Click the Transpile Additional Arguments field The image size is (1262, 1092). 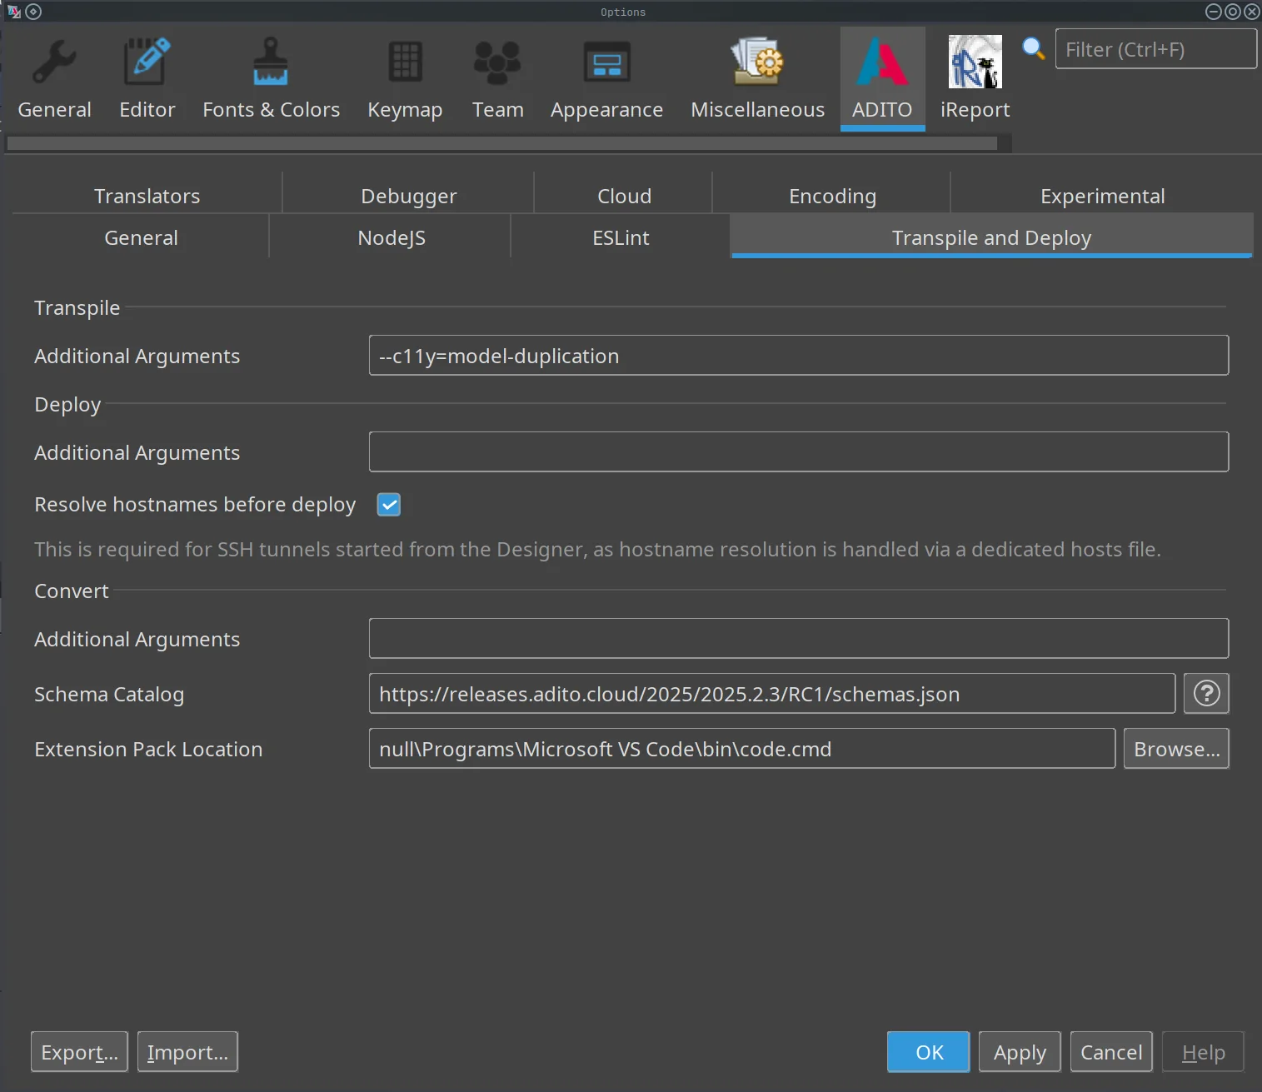pyautogui.click(x=798, y=356)
